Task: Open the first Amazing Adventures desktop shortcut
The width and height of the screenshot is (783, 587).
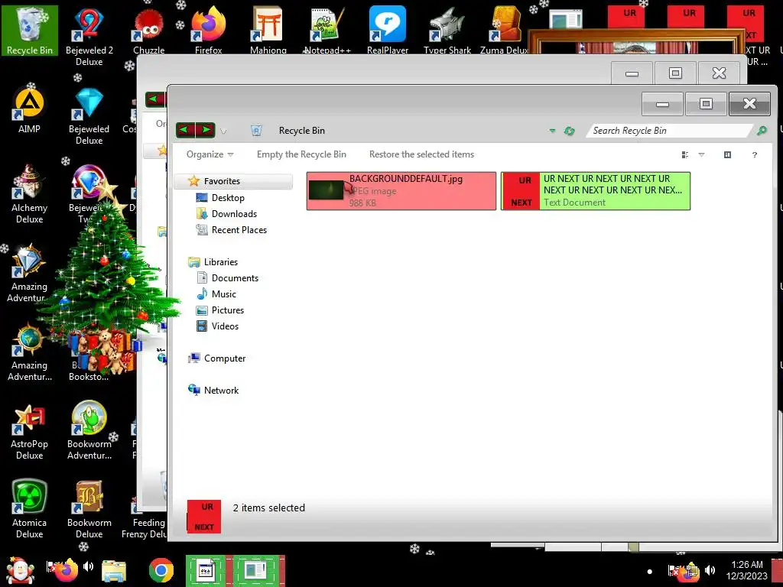Action: [28, 274]
